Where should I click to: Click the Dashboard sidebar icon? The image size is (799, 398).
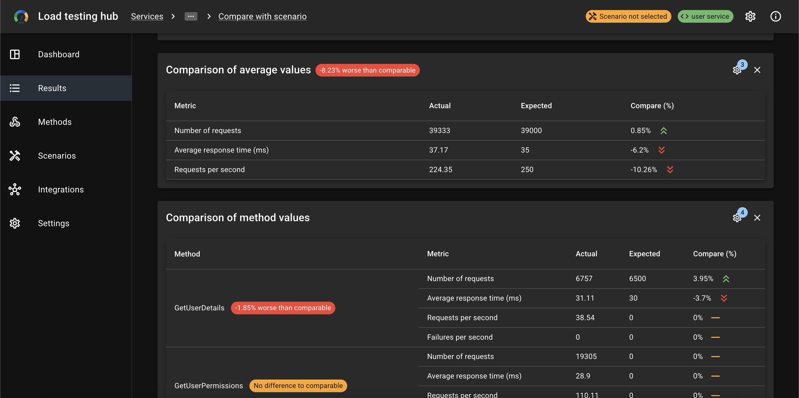click(15, 54)
